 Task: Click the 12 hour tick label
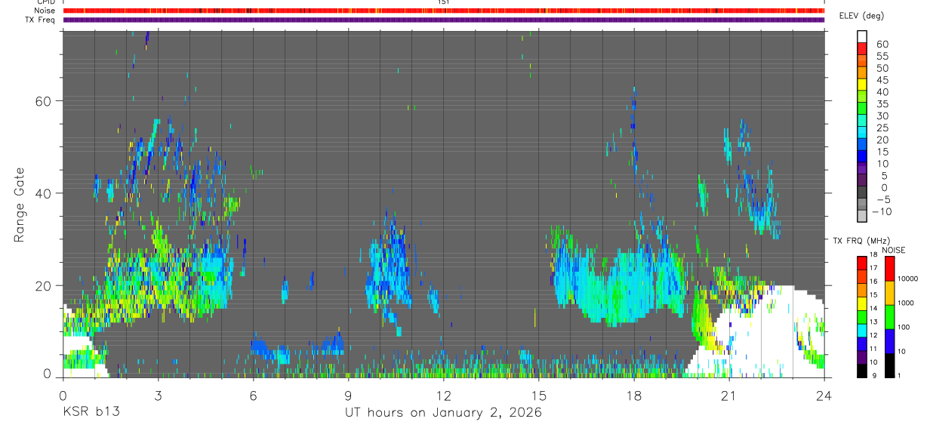pos(444,396)
